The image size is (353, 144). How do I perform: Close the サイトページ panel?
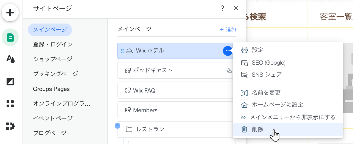[236, 8]
